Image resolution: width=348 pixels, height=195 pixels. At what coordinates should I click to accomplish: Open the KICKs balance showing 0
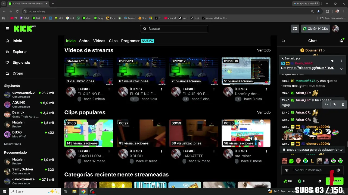coord(302,181)
